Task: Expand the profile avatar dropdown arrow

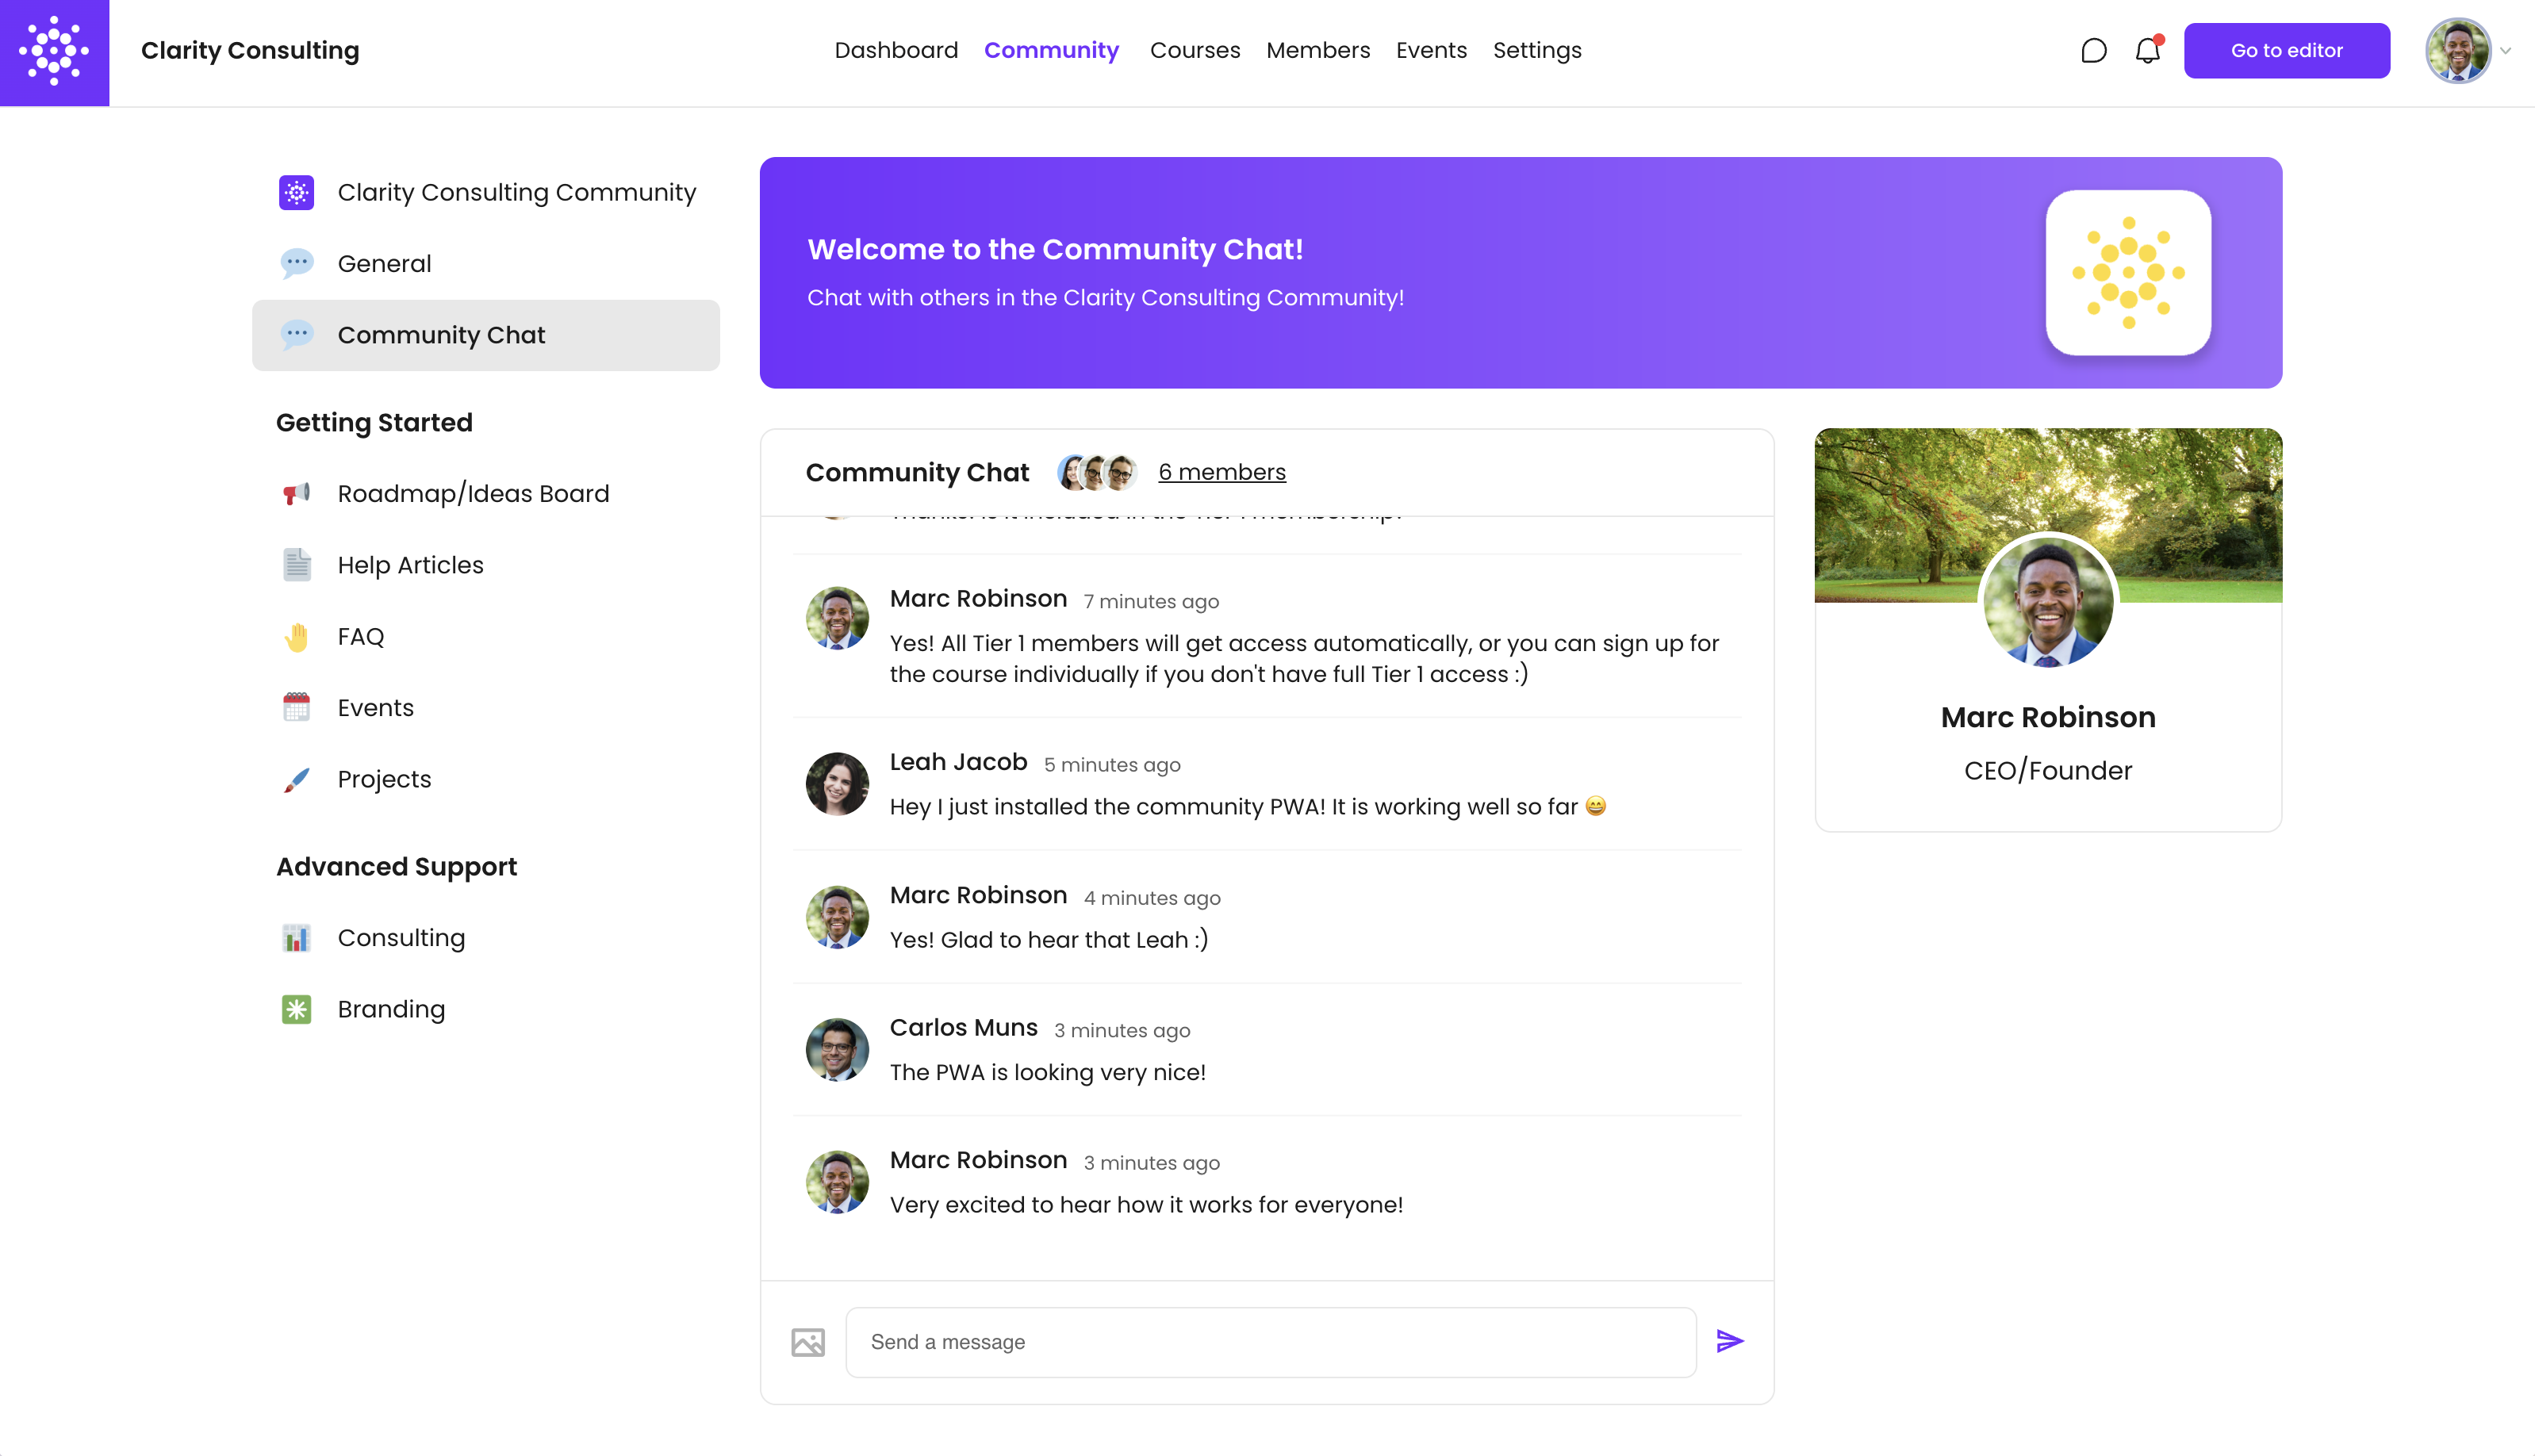Action: pos(2505,51)
